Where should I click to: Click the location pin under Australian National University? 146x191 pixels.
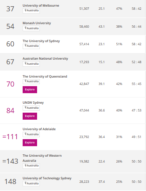[26, 64]
